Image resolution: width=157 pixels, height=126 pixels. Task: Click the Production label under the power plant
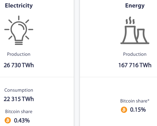[x=135, y=54]
